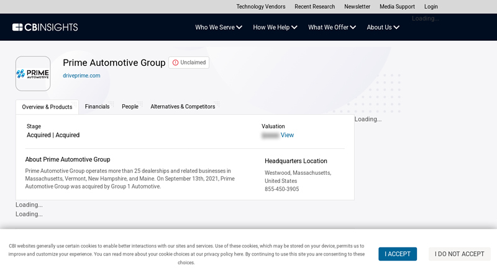The height and width of the screenshot is (279, 497).
Task: Open Recent Research link
Action: tap(314, 7)
